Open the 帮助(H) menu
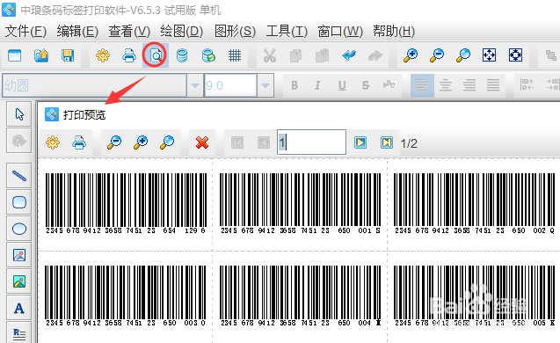This screenshot has height=343, width=560. click(394, 32)
